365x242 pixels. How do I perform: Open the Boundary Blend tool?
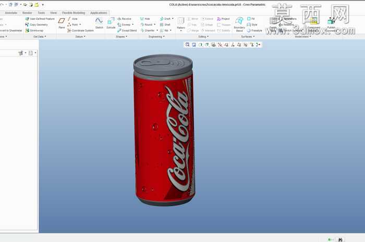239,24
